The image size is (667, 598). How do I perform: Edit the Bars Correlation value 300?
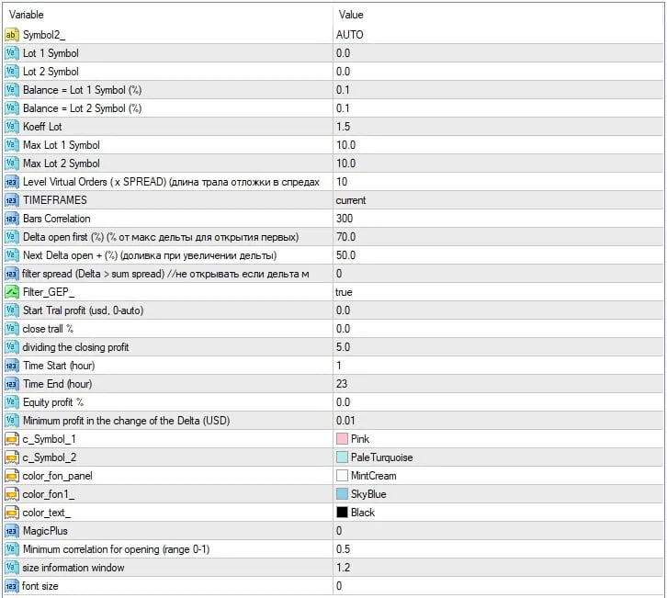tap(345, 219)
